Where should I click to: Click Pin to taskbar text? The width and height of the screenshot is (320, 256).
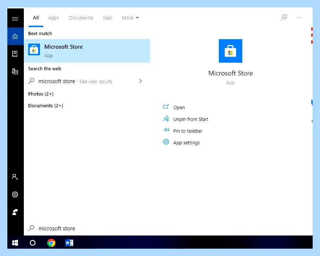[188, 131]
